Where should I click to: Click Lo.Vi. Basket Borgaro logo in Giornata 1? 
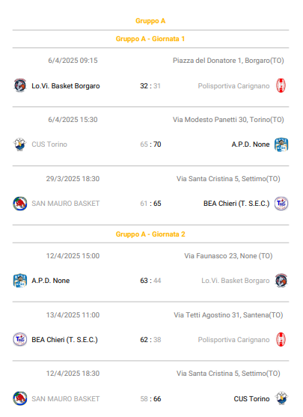20,85
